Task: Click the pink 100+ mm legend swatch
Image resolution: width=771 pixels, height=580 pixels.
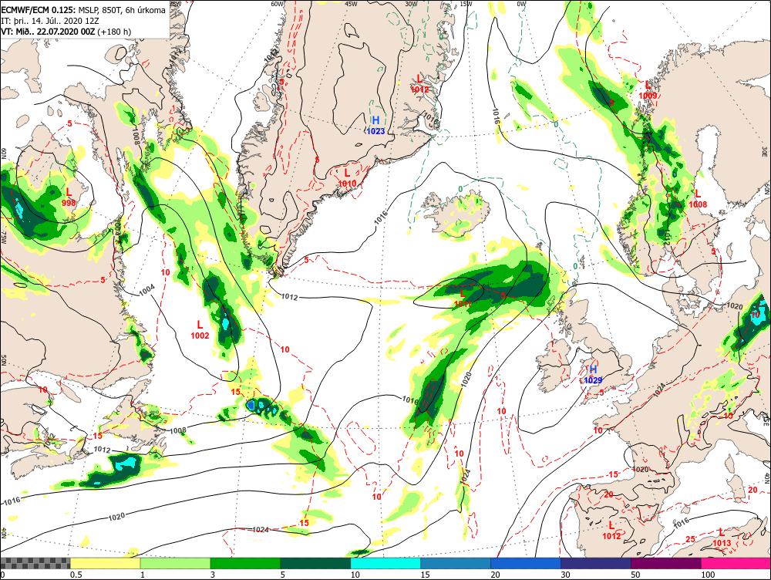Action: click(736, 563)
